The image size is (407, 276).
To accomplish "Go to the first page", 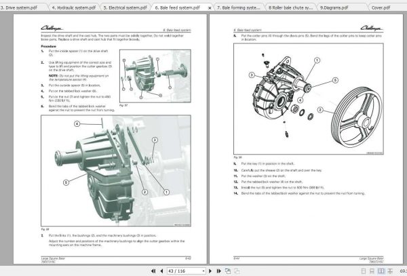I will (x=153, y=271).
